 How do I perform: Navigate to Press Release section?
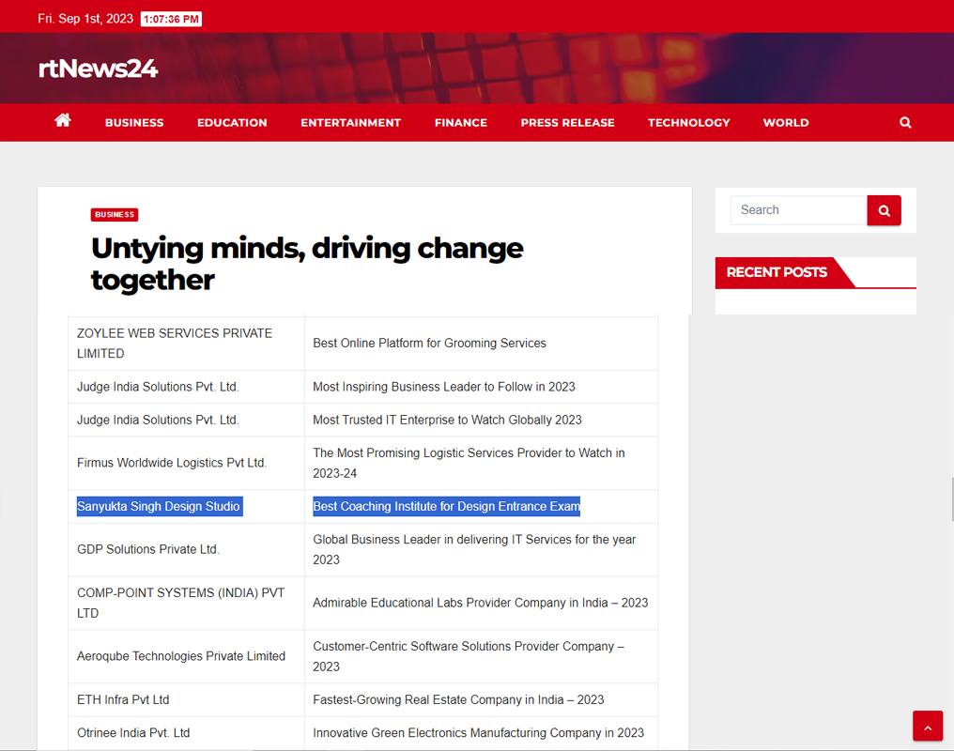(x=568, y=123)
